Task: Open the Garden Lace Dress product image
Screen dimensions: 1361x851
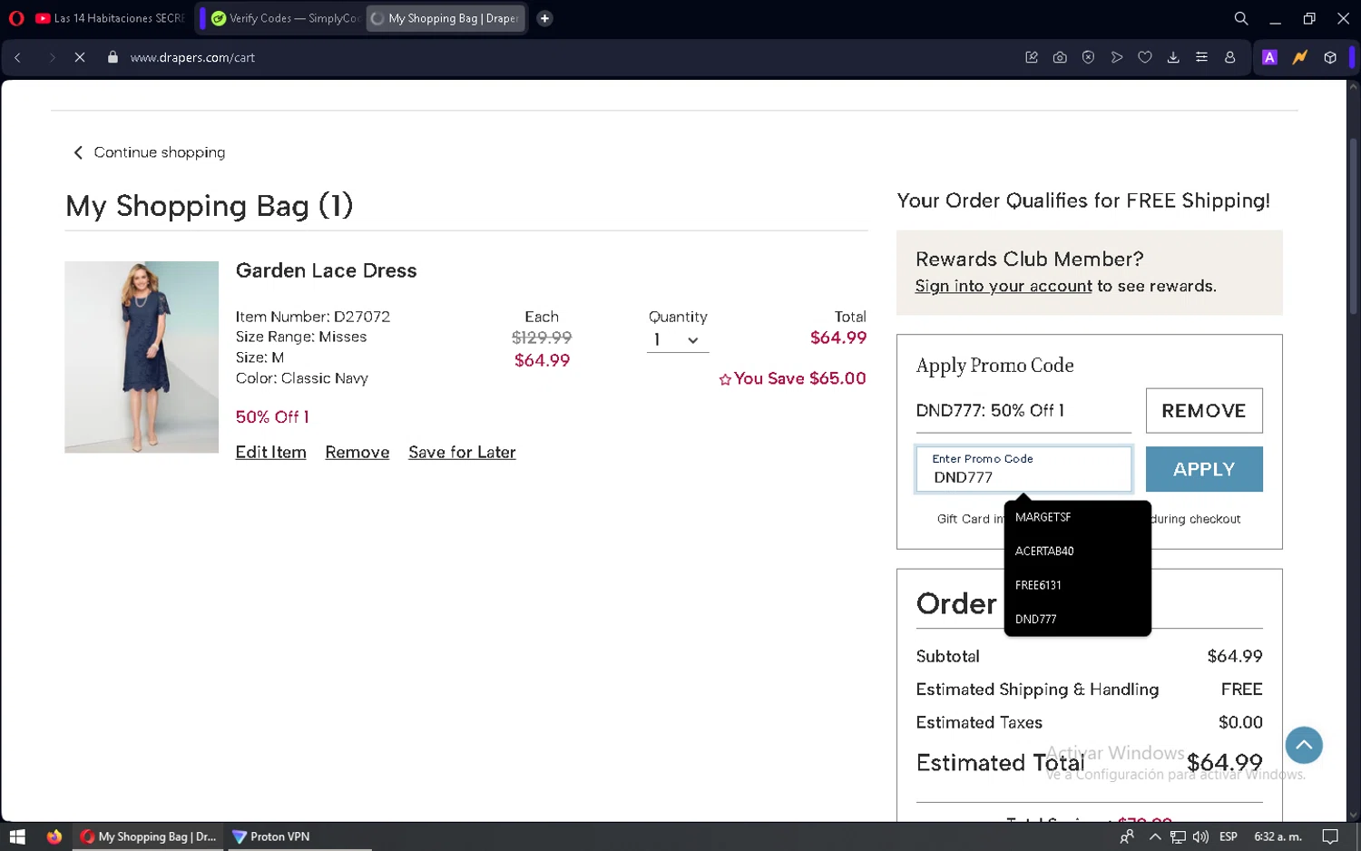Action: point(142,357)
